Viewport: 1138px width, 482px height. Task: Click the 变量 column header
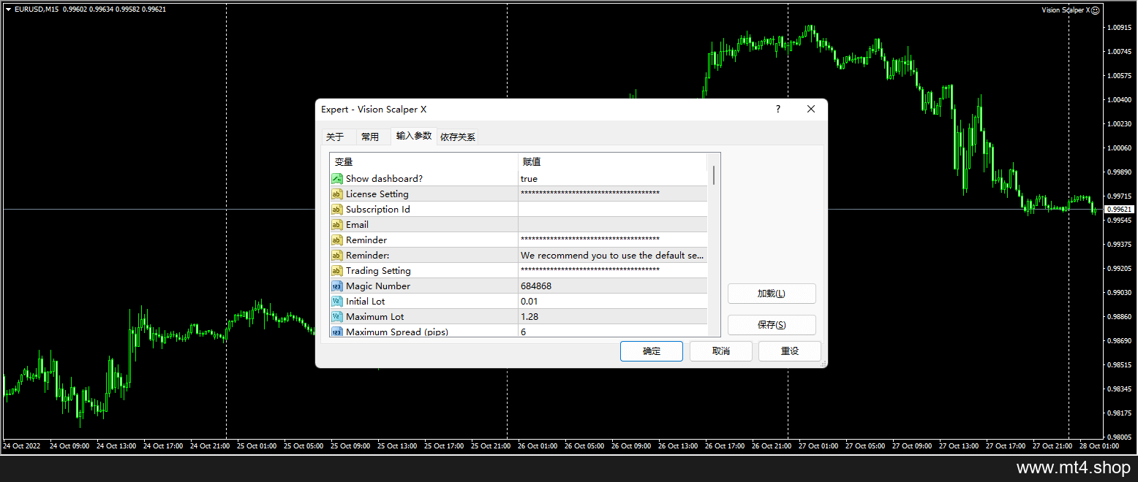click(x=424, y=162)
